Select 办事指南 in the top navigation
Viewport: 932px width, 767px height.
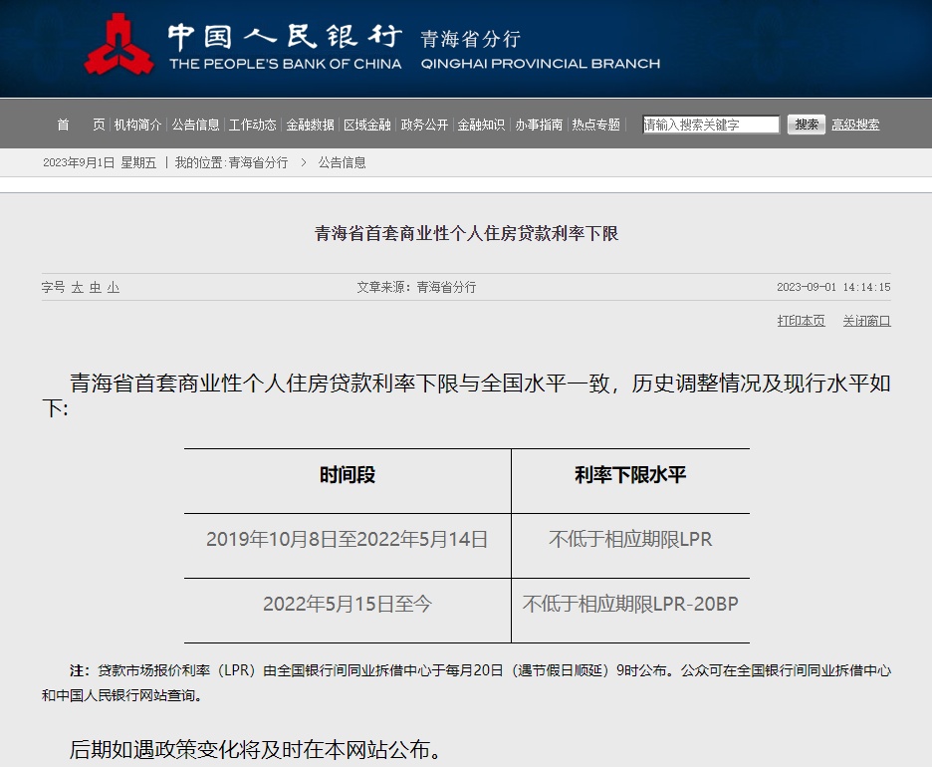click(540, 125)
